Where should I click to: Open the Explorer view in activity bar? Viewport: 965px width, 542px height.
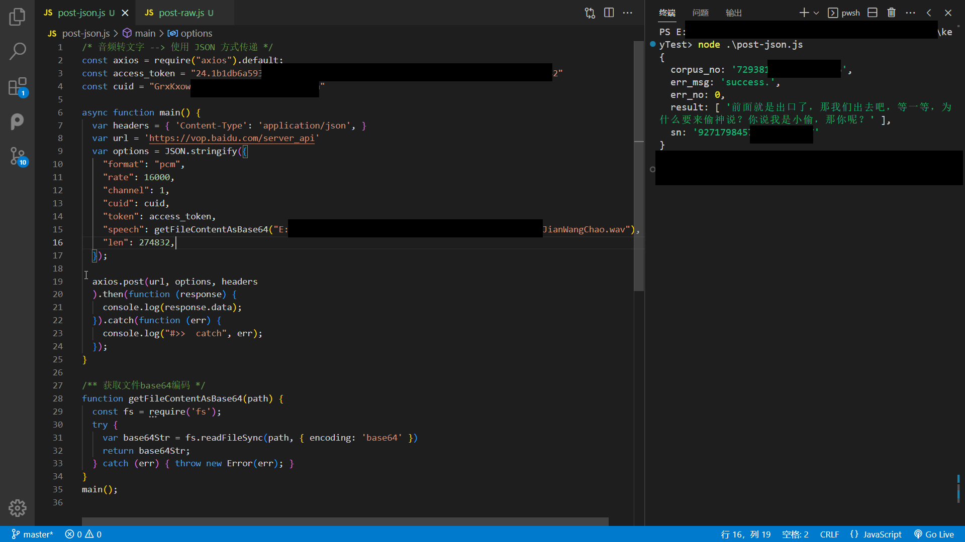click(x=17, y=17)
